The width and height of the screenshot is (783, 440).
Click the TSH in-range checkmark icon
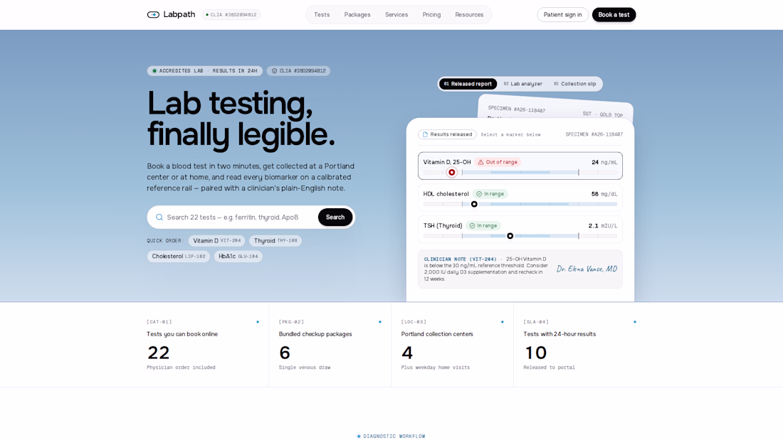(472, 226)
